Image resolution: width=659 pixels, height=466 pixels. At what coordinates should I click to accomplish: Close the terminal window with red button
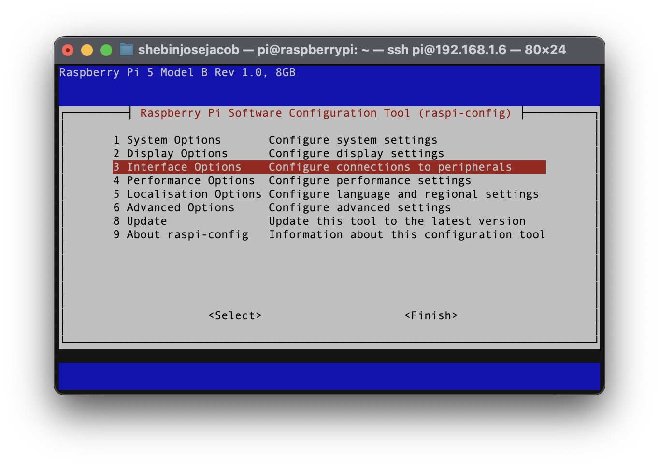68,50
